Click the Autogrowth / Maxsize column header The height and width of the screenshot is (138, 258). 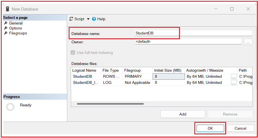pos(211,70)
